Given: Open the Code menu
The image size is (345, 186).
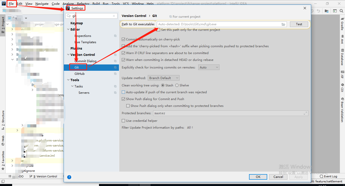Looking at the screenshot, I should pos(56,4).
